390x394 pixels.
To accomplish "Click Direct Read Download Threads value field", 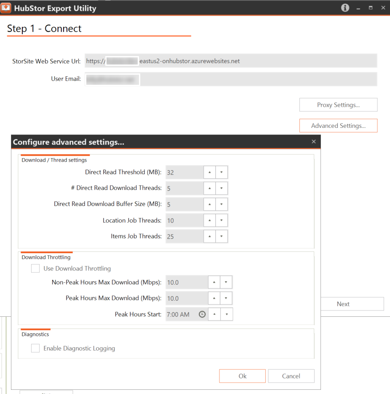I will [x=184, y=188].
